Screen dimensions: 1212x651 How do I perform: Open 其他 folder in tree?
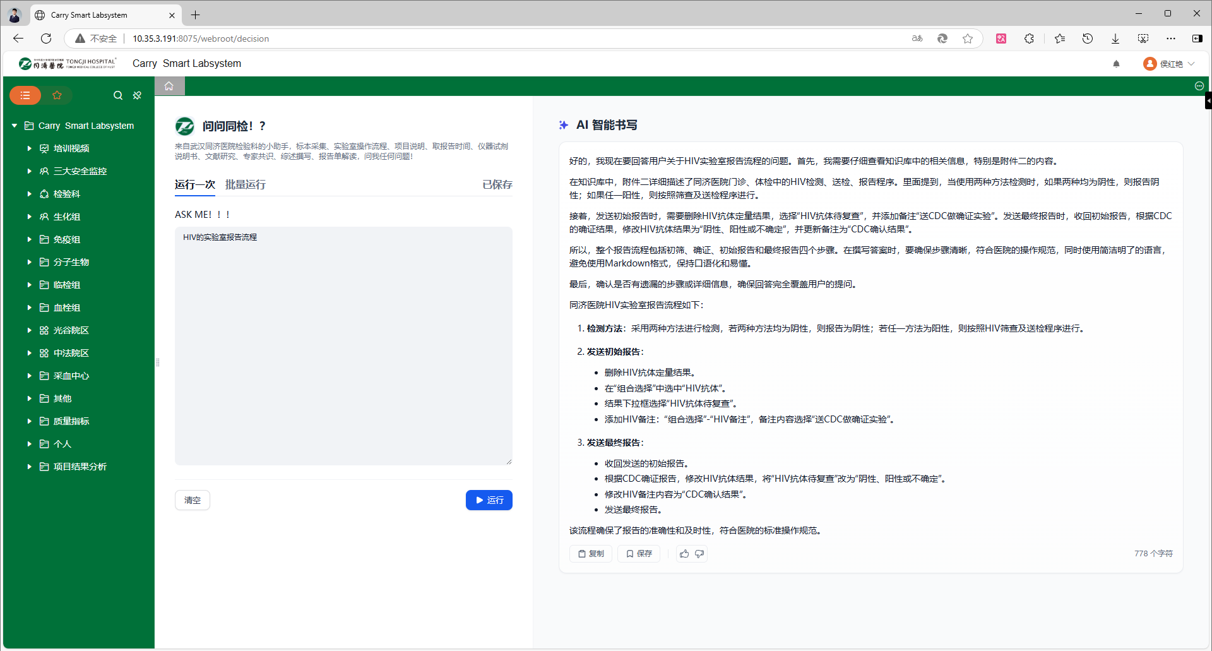click(x=62, y=398)
